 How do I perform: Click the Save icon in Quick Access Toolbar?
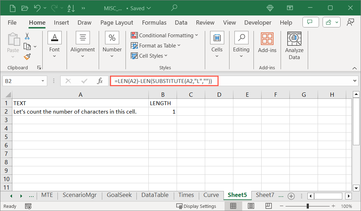point(13,8)
